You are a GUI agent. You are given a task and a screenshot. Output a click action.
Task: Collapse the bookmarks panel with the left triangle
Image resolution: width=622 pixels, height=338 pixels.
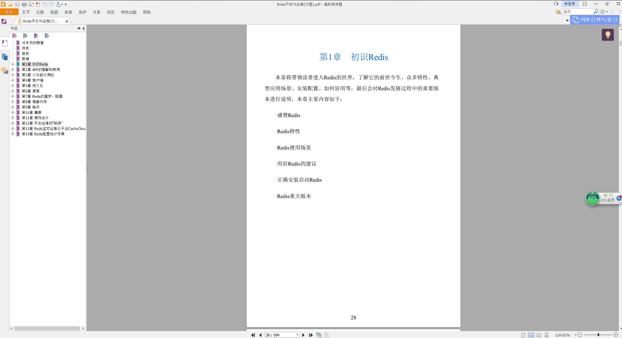pos(84,28)
